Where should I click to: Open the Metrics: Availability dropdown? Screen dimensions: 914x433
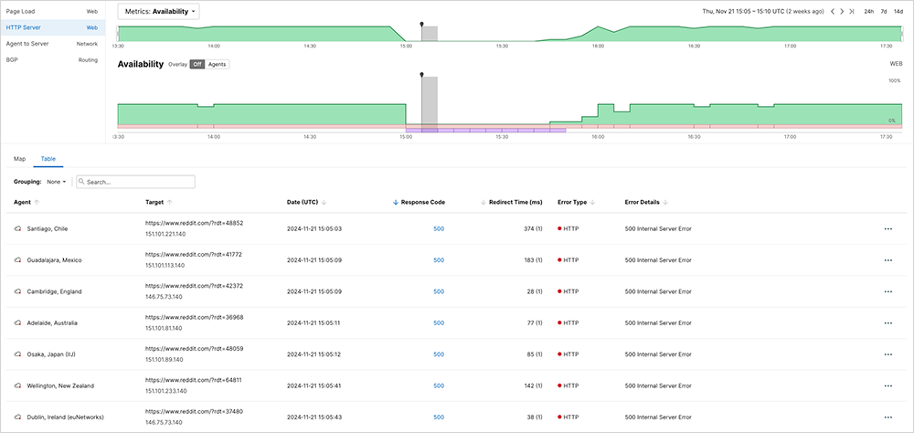tap(159, 12)
